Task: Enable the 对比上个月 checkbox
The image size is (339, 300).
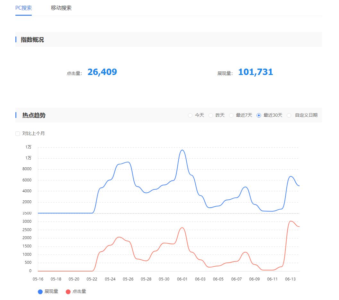Action: coord(18,134)
